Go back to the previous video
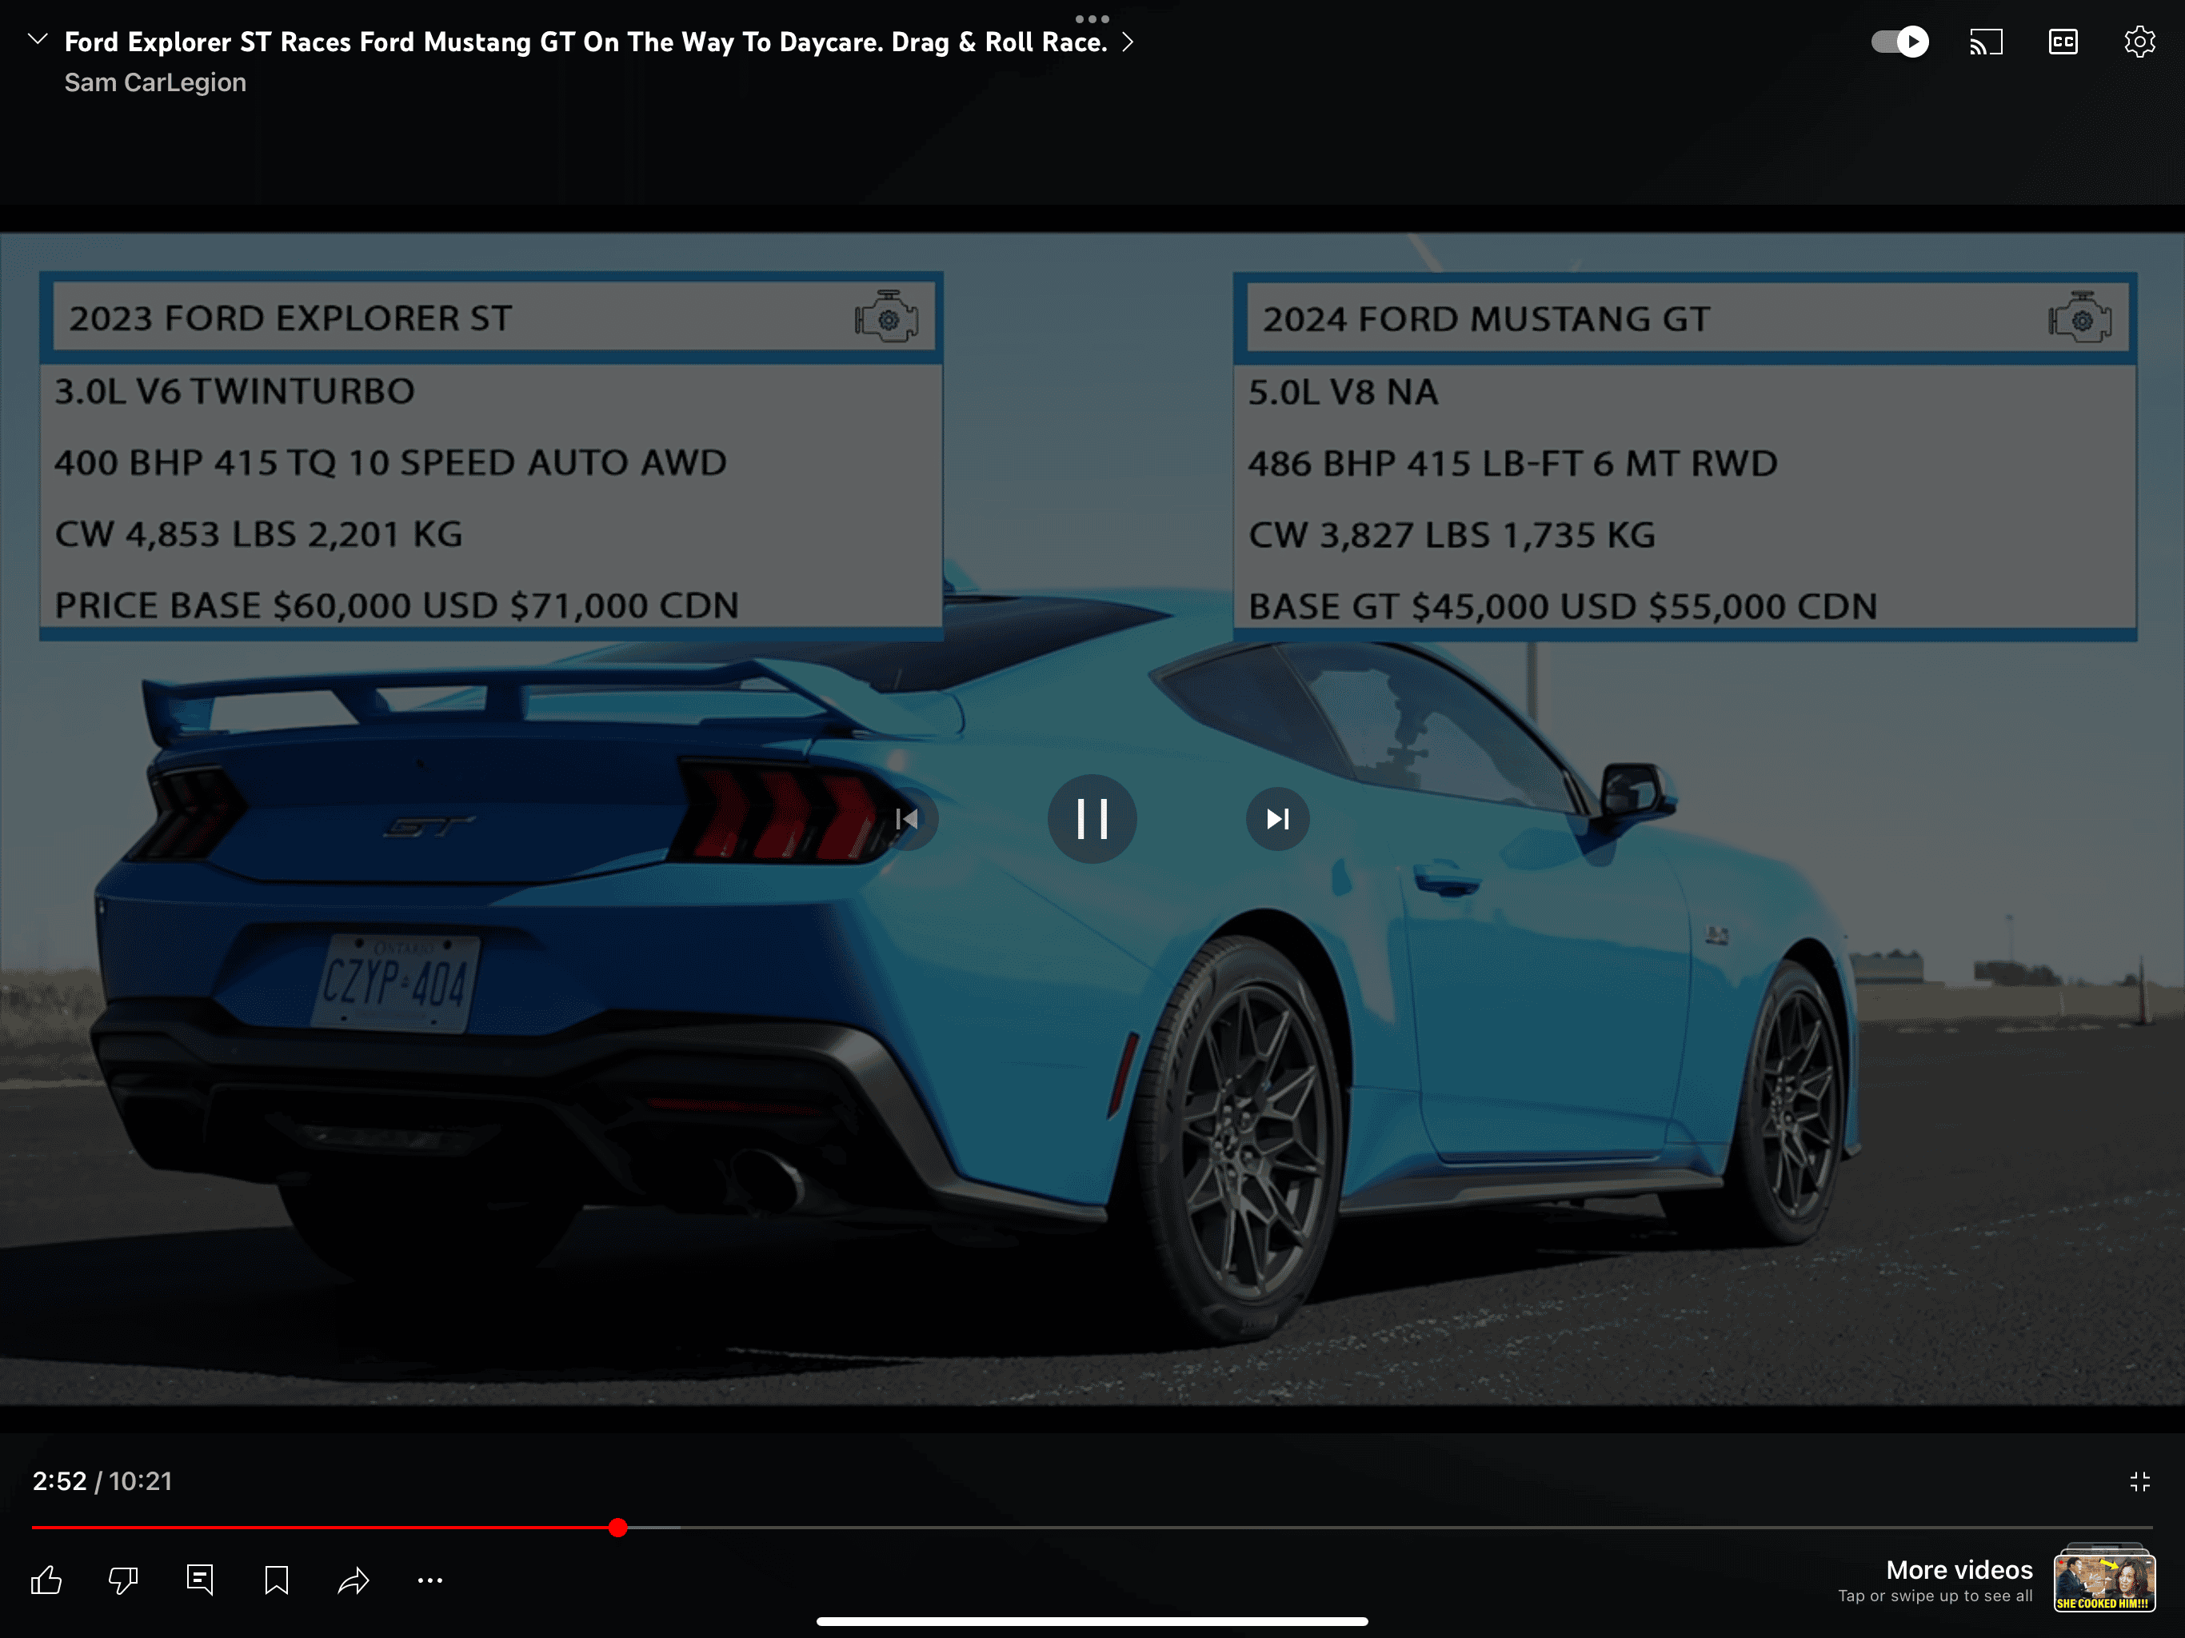The width and height of the screenshot is (2185, 1638). tap(907, 819)
